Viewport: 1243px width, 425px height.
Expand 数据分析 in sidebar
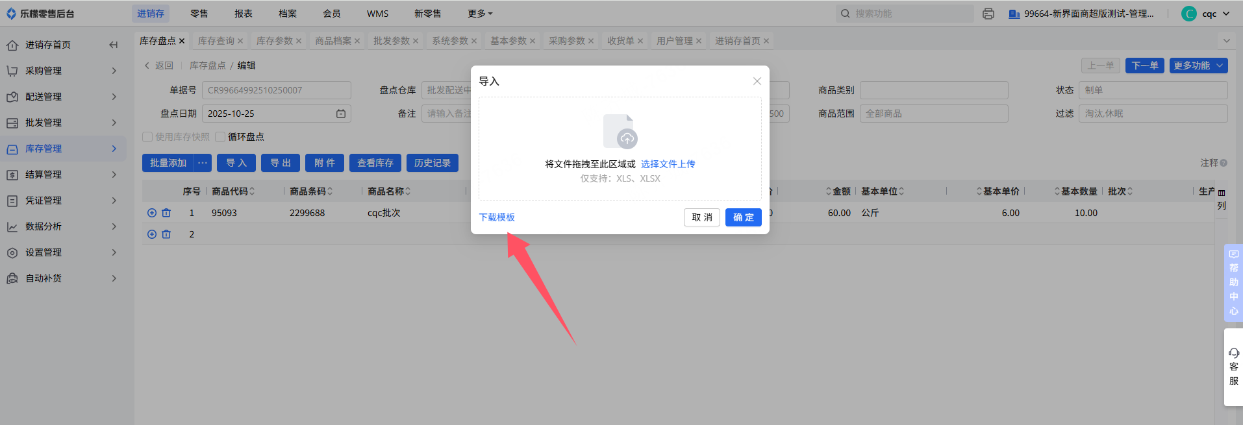114,226
